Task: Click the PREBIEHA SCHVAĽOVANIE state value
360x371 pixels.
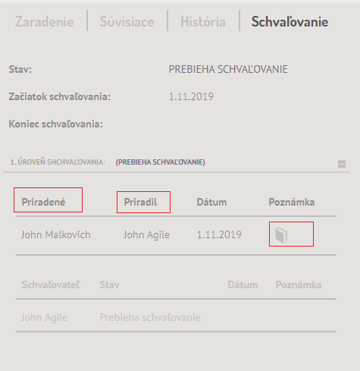Action: (x=228, y=69)
